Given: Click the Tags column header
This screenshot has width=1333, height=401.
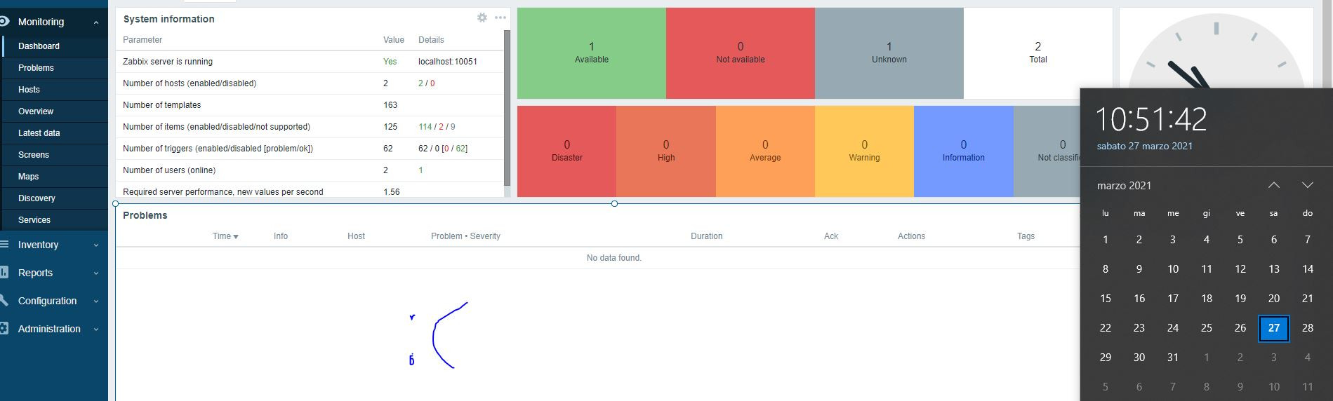Looking at the screenshot, I should tap(1026, 236).
